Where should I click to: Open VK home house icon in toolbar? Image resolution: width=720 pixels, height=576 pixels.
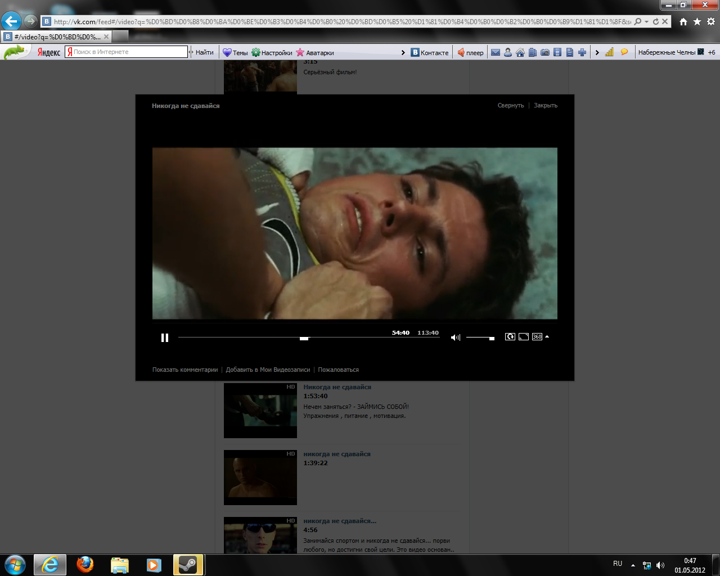(520, 52)
